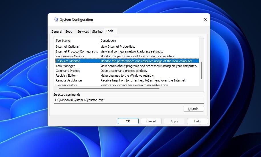The image size is (261, 157).
Task: Click 'Make changes to the Windows registry.' text
Action: point(127,75)
